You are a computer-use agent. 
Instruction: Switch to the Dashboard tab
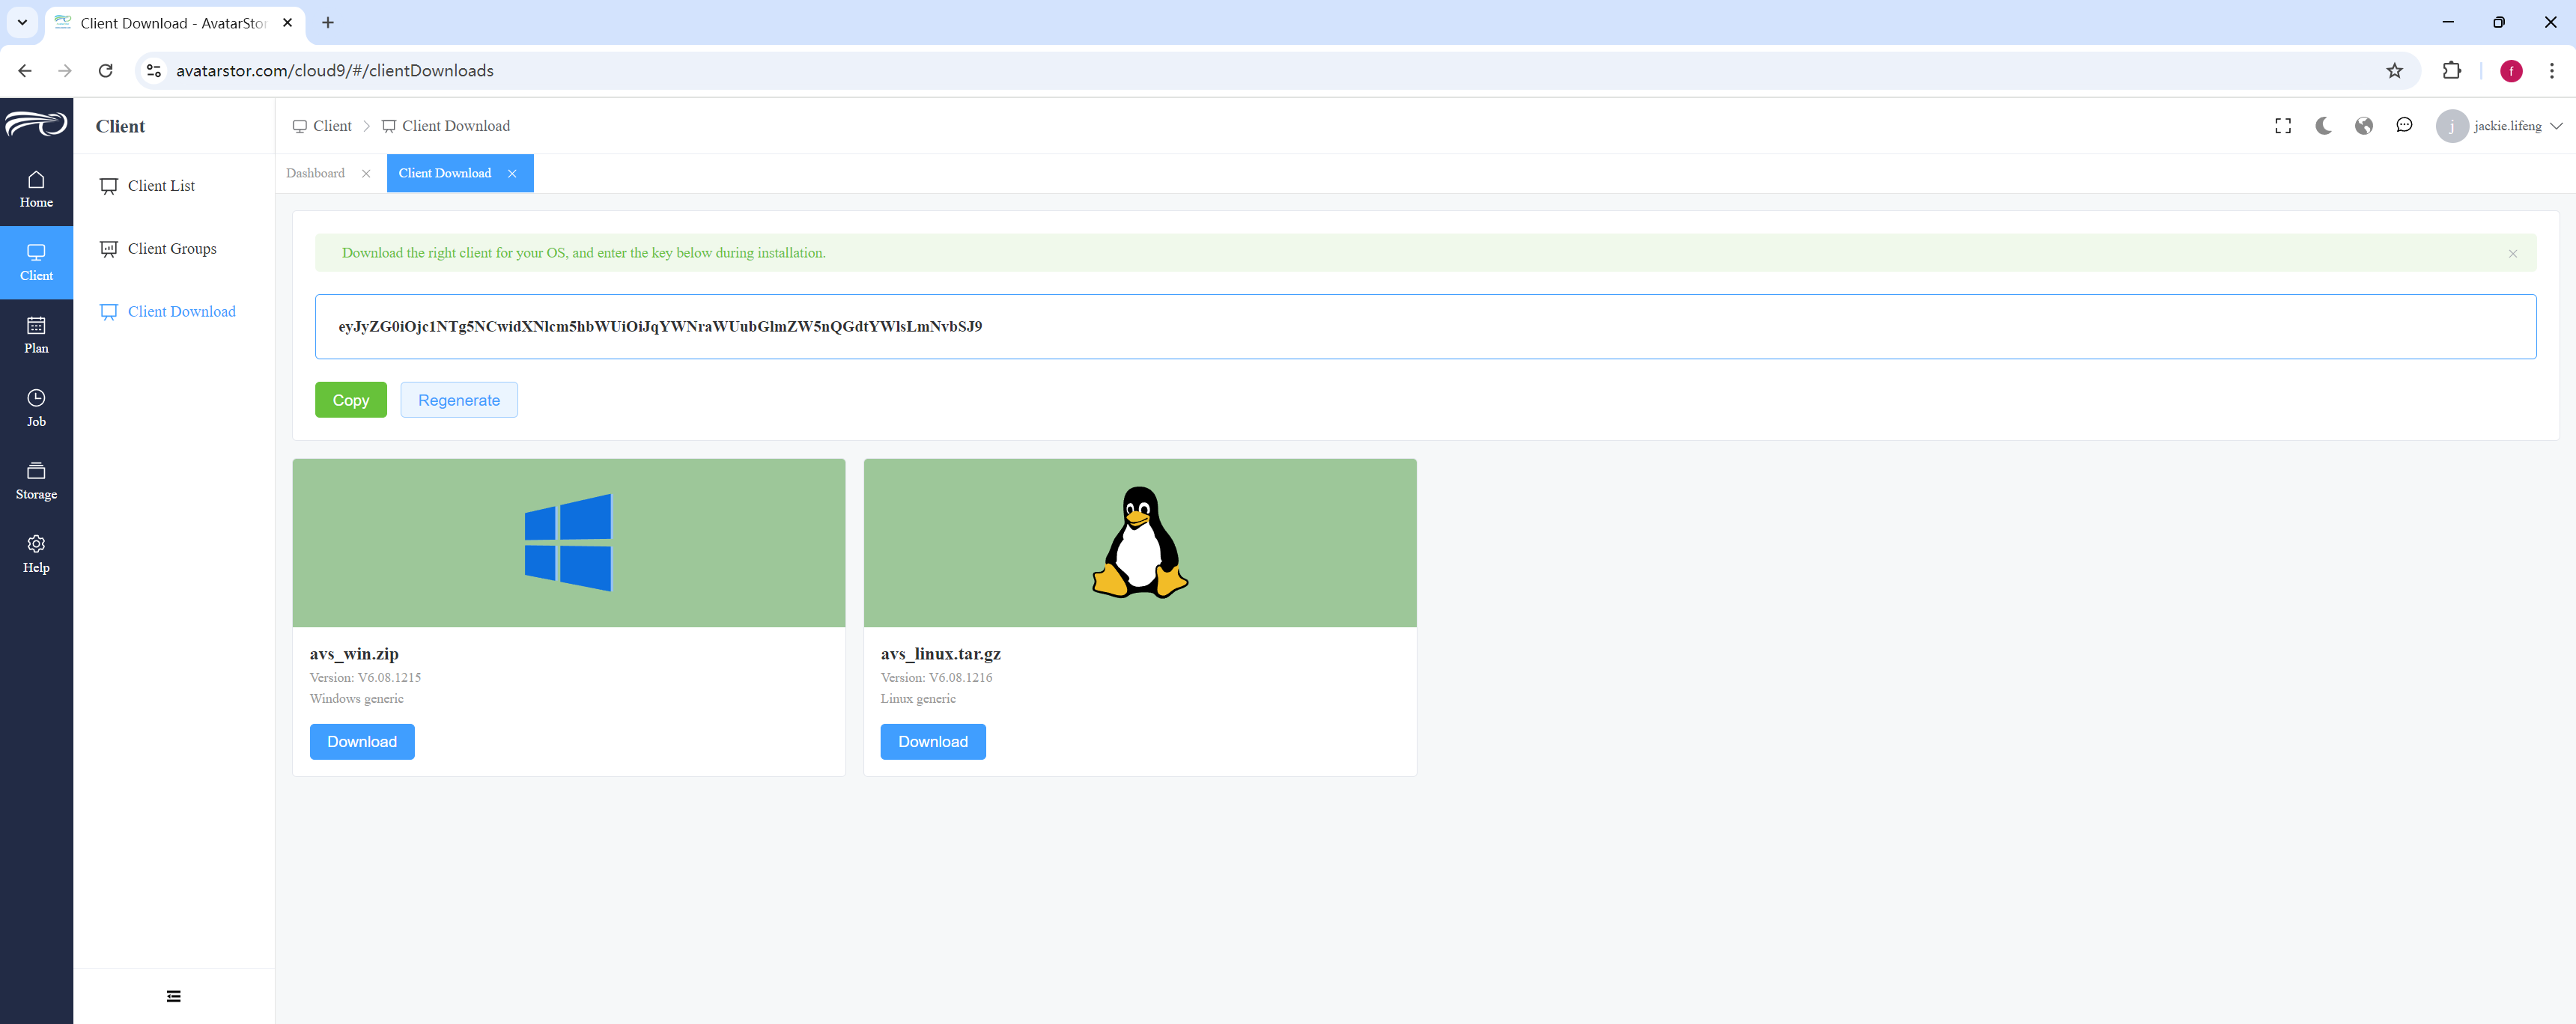[x=315, y=173]
